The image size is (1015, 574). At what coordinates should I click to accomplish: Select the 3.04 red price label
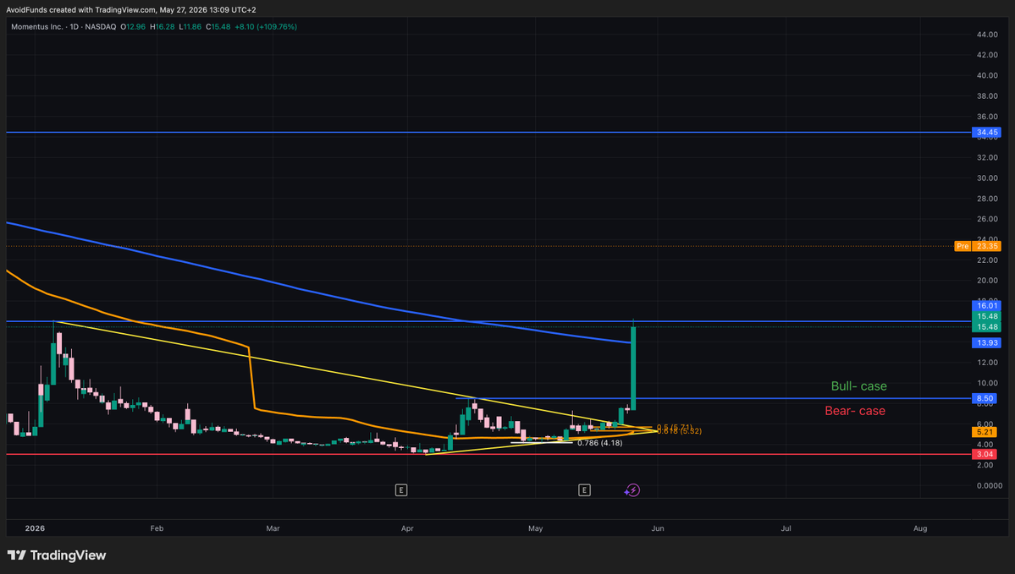[x=986, y=454]
